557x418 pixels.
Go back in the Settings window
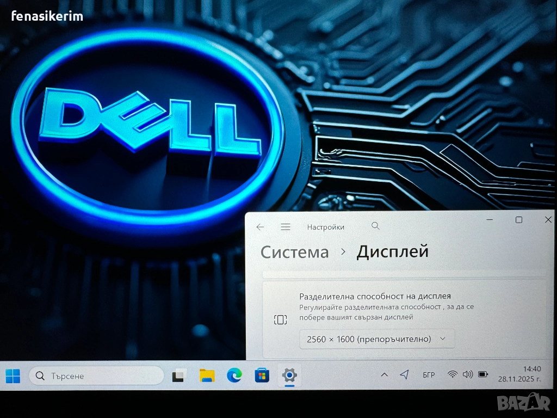tap(261, 227)
